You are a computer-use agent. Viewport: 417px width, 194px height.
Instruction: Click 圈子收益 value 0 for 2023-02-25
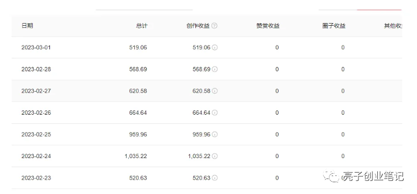pyautogui.click(x=343, y=135)
